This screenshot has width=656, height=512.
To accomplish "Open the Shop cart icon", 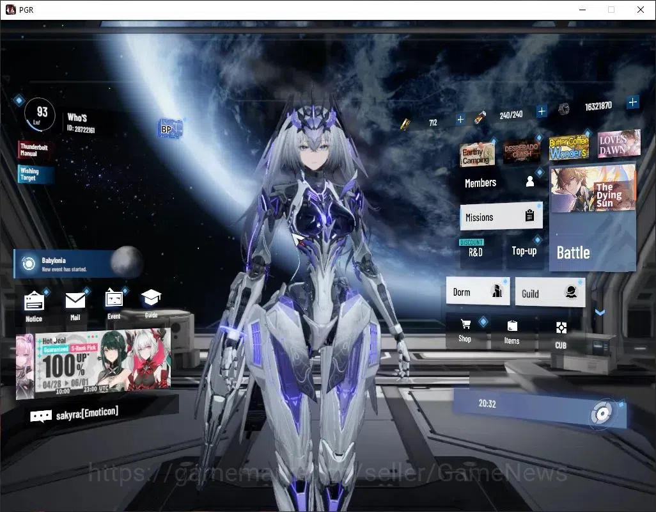I will [465, 324].
